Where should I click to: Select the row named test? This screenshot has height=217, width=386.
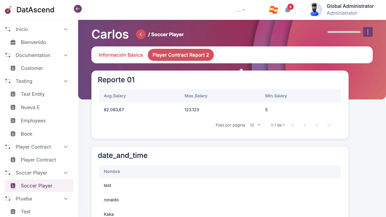pyautogui.click(x=220, y=185)
